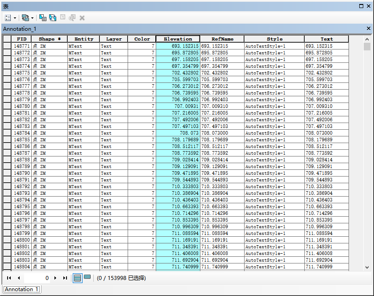Open Select By Attributes tool
This screenshot has height=296, width=374.
43,18
